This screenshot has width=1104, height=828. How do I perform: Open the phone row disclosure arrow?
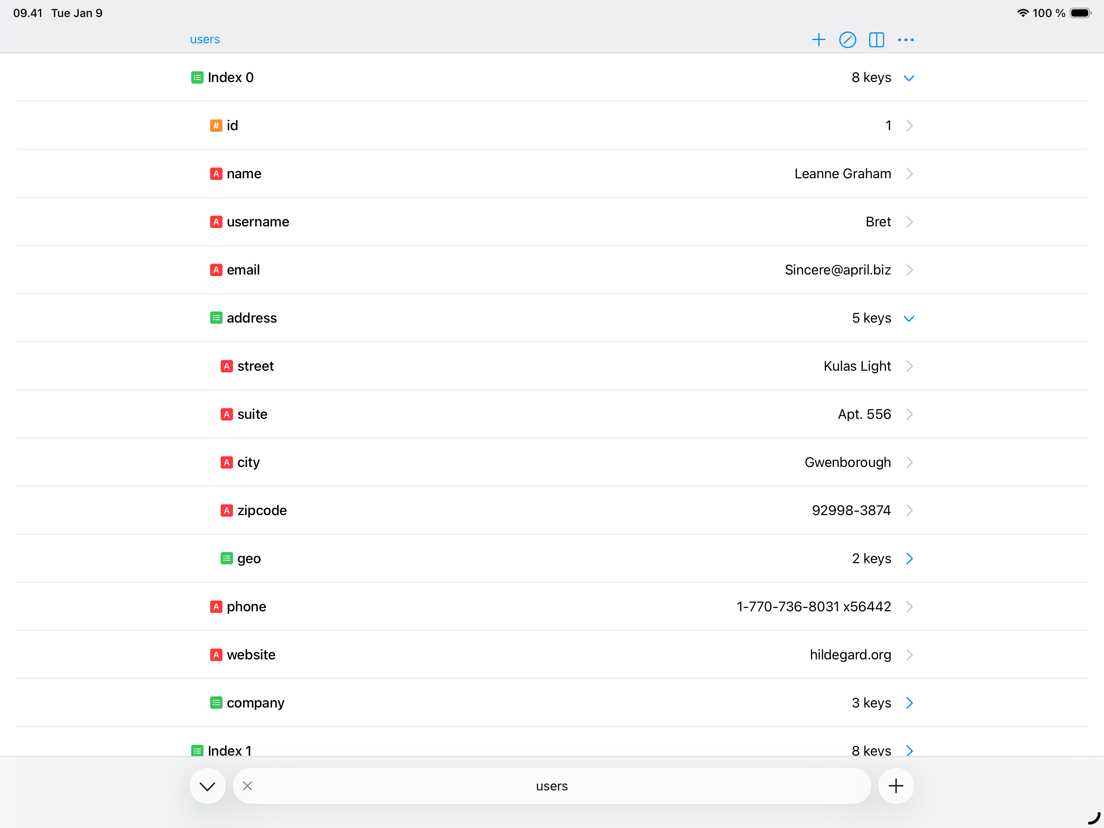(x=909, y=607)
